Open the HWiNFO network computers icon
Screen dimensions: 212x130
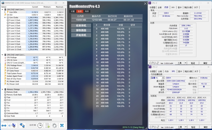click(22, 125)
